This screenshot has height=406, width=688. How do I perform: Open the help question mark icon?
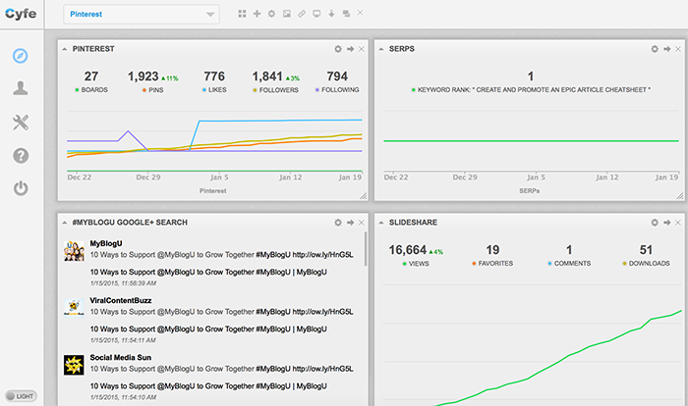coord(20,156)
